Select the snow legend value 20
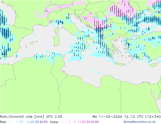Image resolution: width=161 pixels, height=124 pixels. click(84, 122)
